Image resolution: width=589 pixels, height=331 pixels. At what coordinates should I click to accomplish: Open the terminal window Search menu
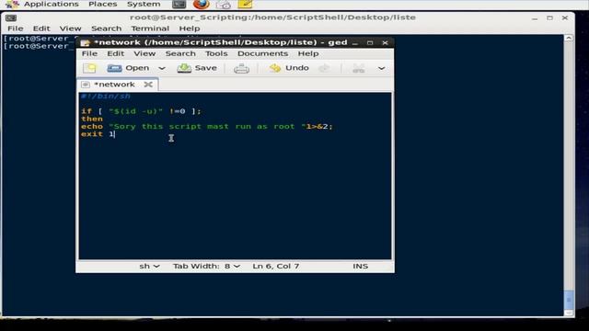point(107,29)
